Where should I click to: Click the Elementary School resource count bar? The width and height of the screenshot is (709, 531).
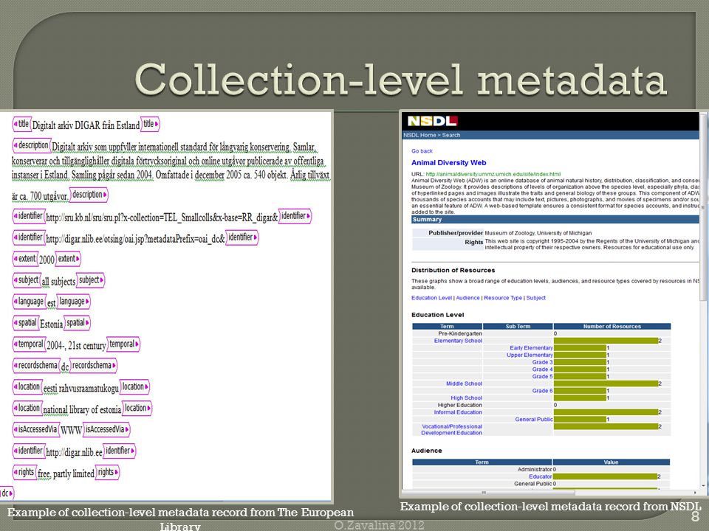click(606, 341)
